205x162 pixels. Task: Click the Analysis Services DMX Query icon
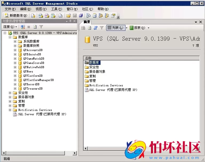47,16
